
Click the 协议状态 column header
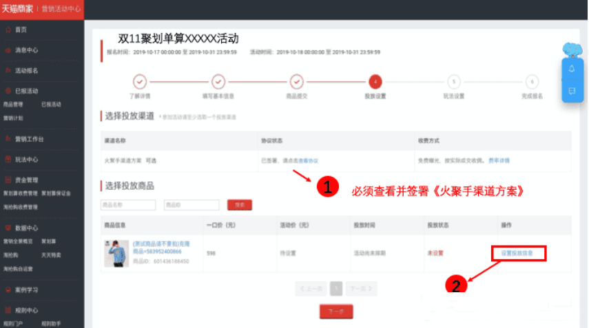[272, 140]
